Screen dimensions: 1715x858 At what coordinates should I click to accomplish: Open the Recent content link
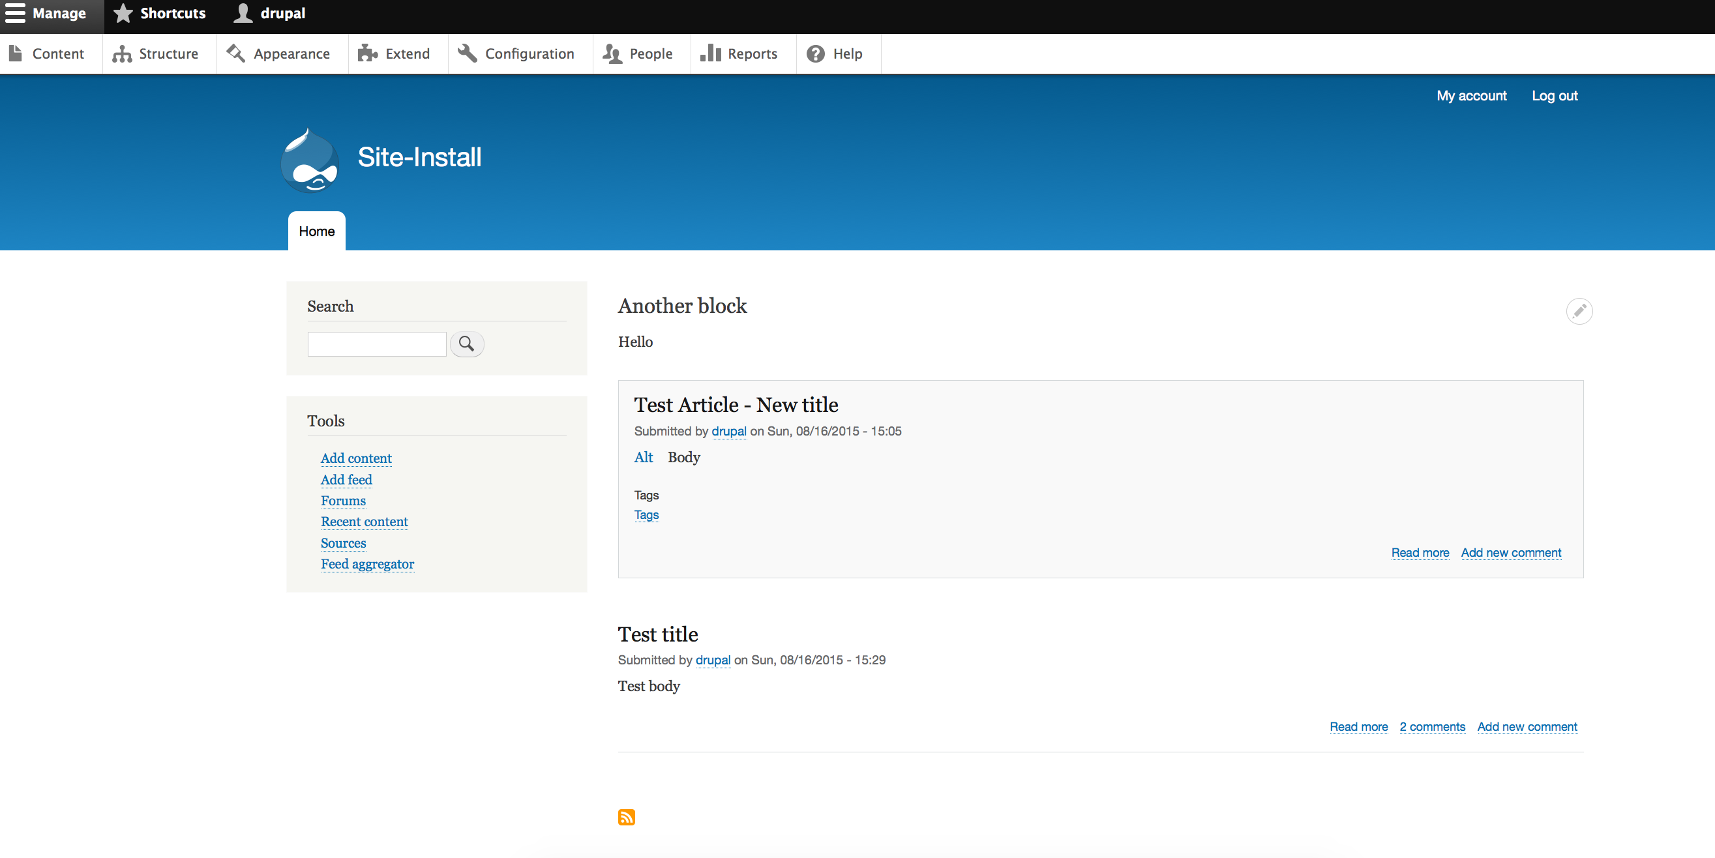[364, 522]
